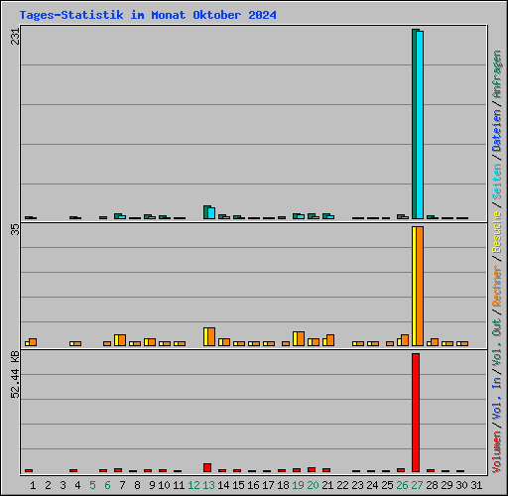Screen dimensions: 508x496
Task: Click the blue Dateien legend label
Action: click(496, 131)
